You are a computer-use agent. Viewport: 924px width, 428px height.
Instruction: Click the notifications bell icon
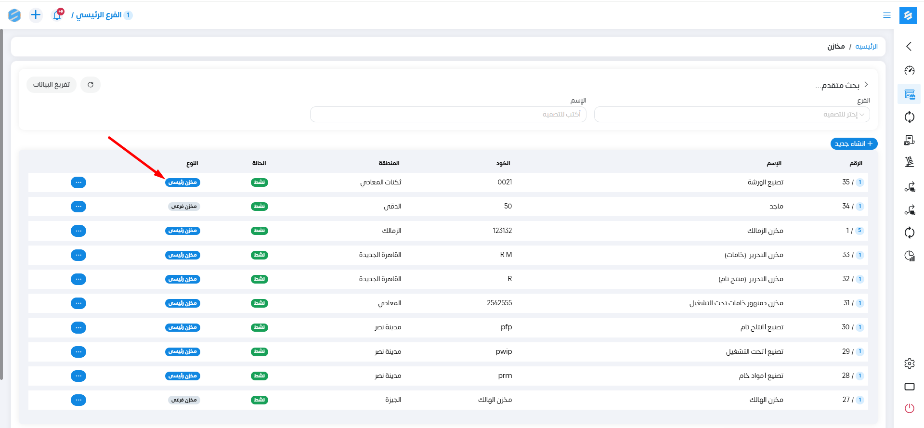pyautogui.click(x=57, y=15)
